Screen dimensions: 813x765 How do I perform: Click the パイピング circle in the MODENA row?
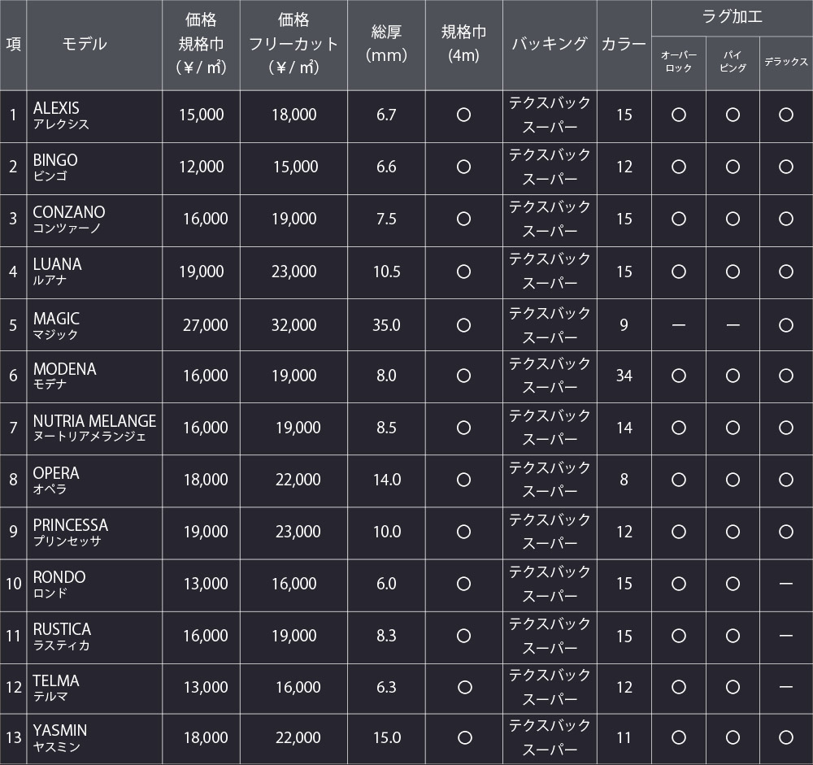click(x=733, y=376)
